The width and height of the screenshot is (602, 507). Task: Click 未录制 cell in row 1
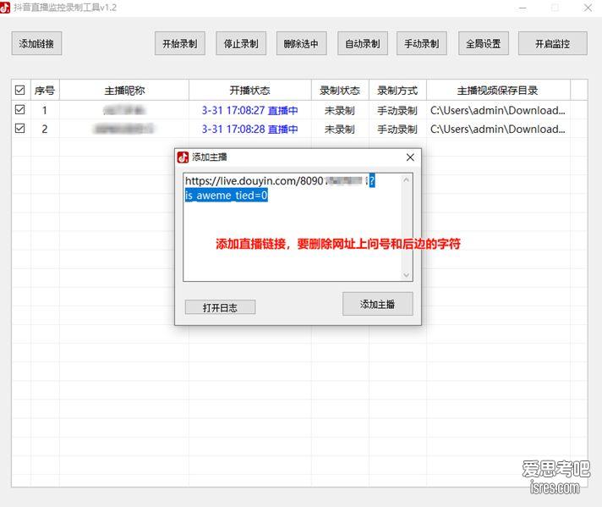[x=339, y=110]
